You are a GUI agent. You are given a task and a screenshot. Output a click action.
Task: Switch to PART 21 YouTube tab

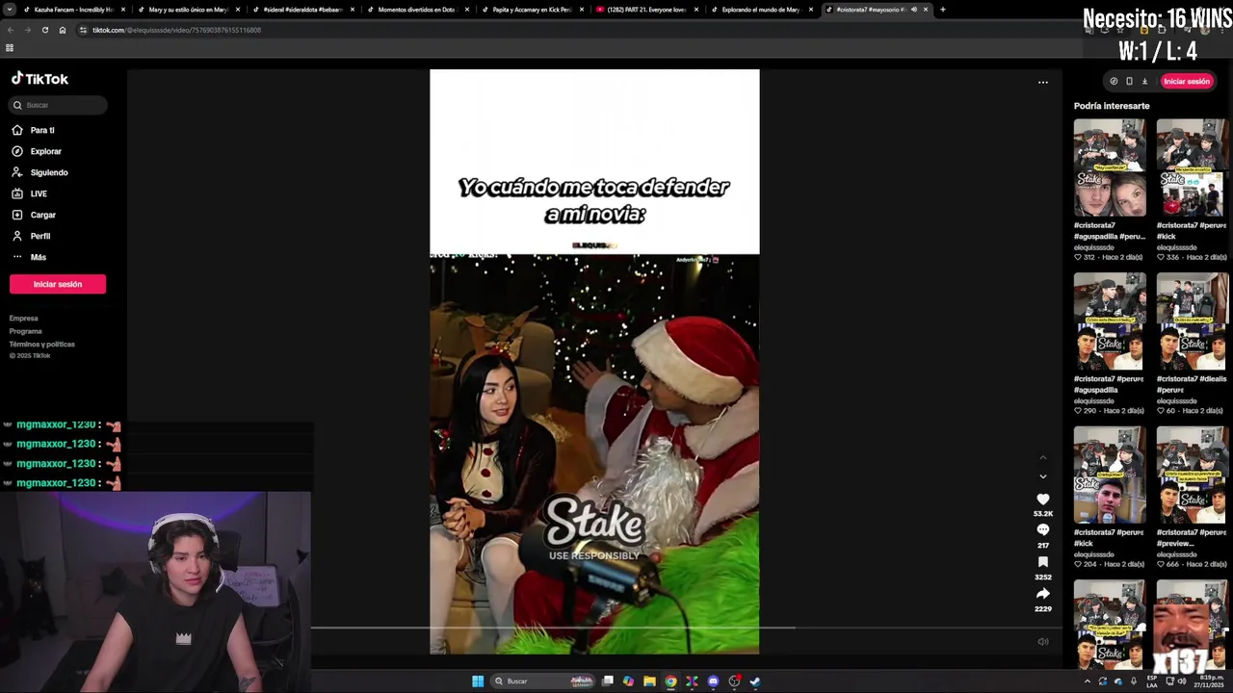point(646,10)
